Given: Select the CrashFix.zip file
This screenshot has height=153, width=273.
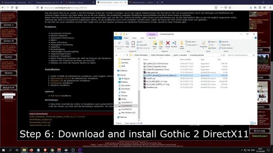Looking at the screenshot, I should [x=151, y=78].
